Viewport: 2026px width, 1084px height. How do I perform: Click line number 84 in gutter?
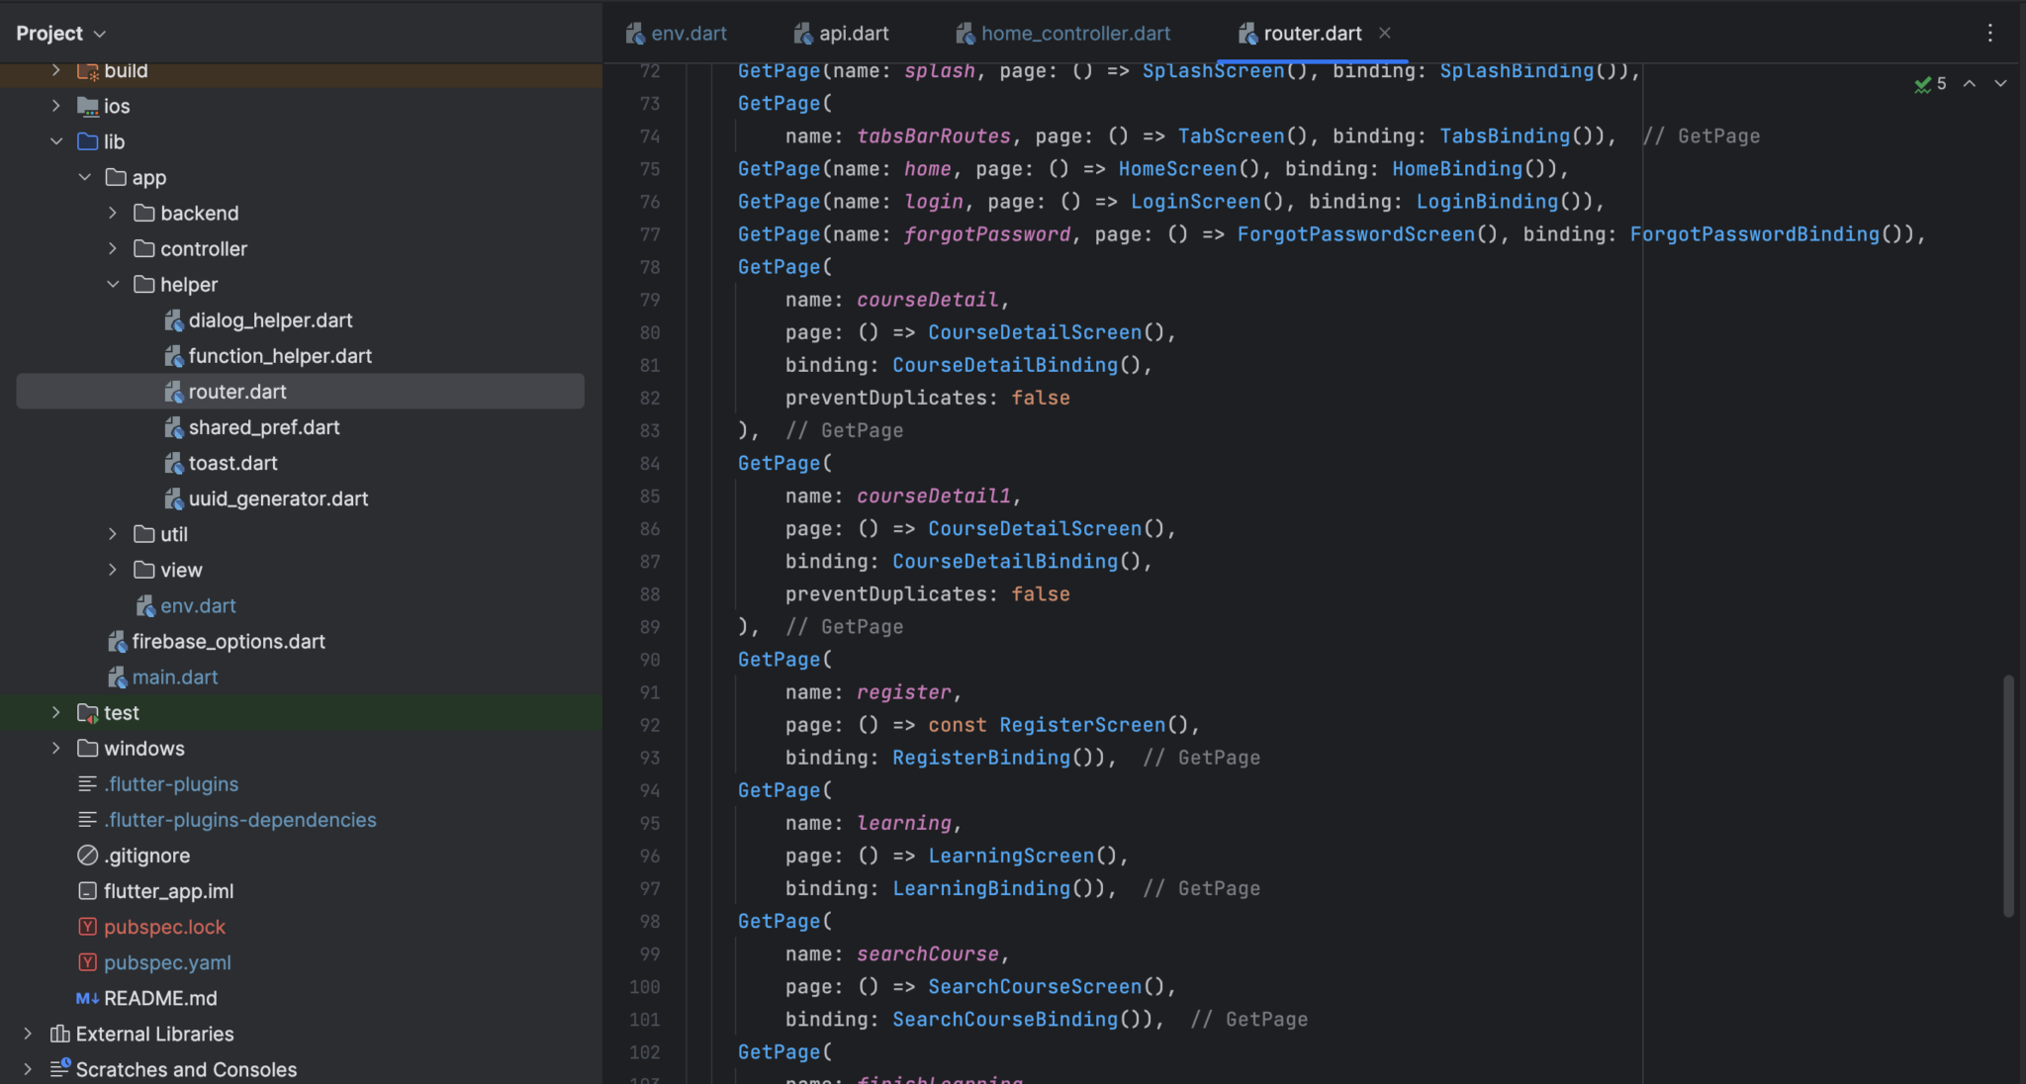coord(650,463)
